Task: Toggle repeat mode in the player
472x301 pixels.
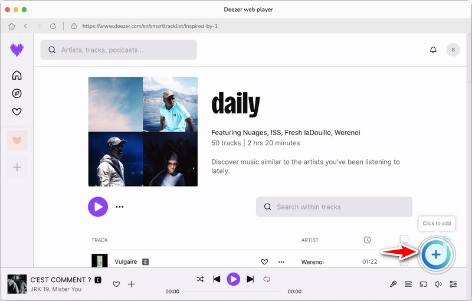Action: click(x=267, y=279)
